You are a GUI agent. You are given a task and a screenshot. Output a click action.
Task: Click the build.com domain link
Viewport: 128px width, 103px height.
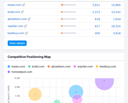pyautogui.click(x=14, y=12)
